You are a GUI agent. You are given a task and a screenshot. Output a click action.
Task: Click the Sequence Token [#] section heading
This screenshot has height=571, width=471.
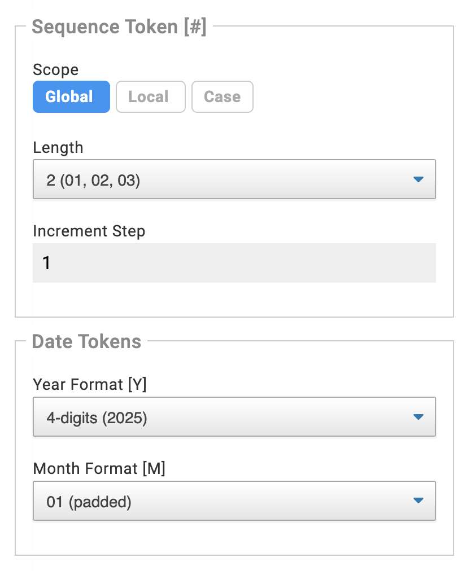119,27
